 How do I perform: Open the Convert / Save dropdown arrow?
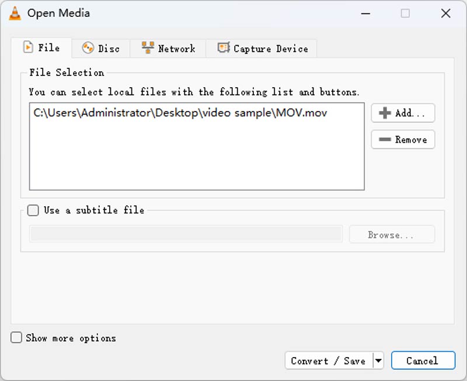[377, 361]
